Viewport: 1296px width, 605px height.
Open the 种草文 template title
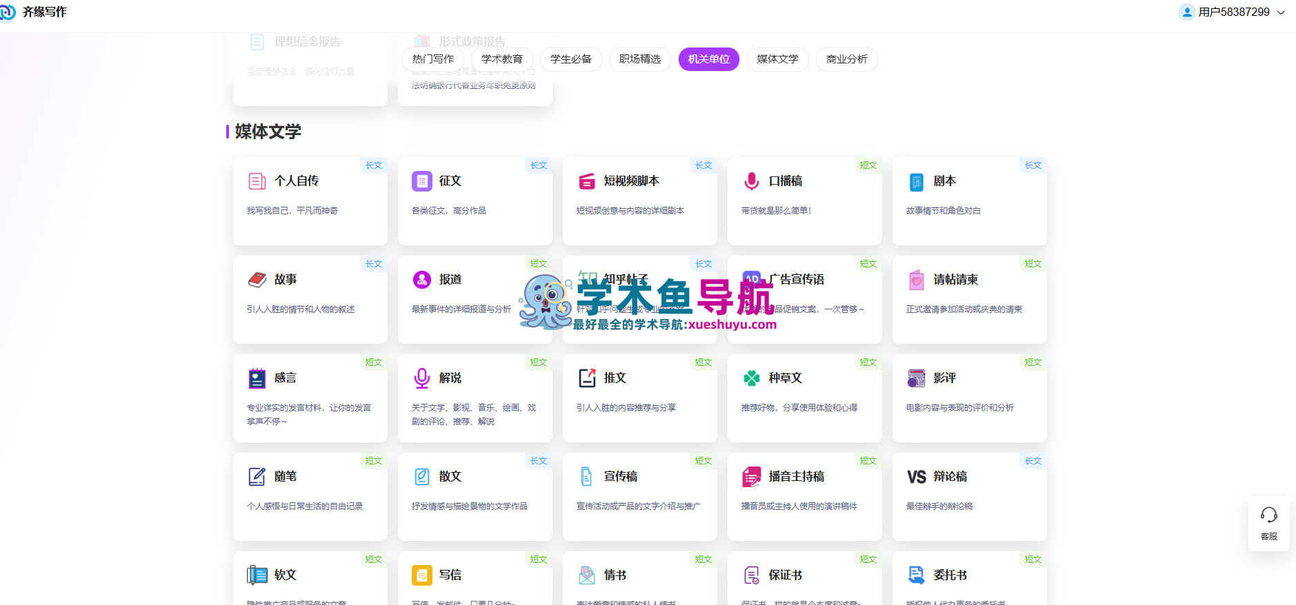[x=786, y=378]
